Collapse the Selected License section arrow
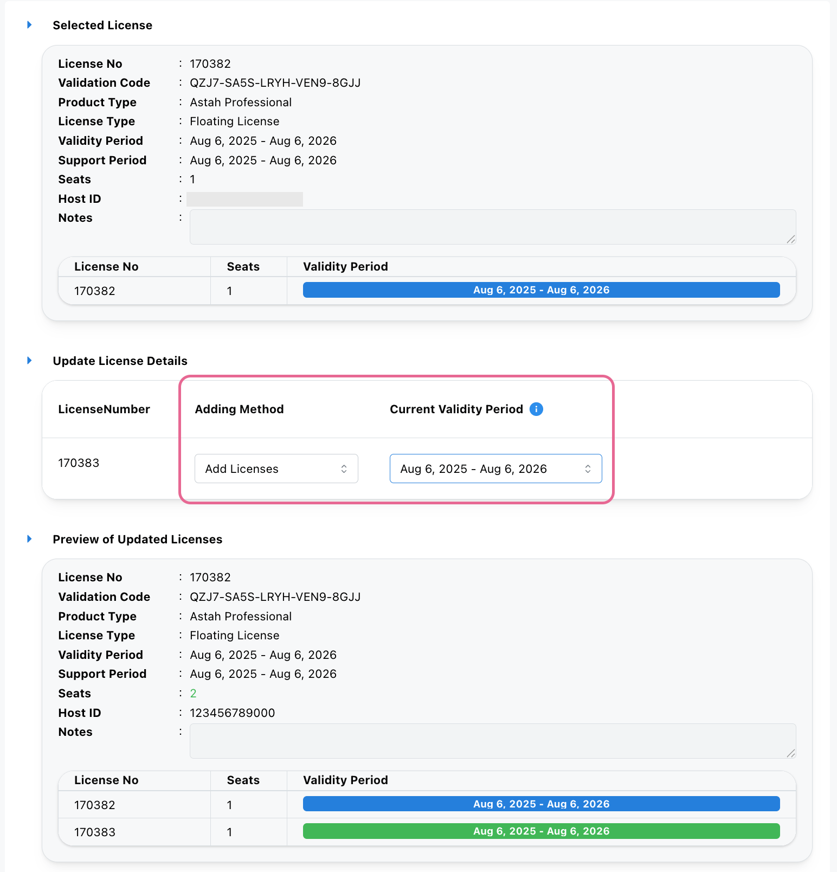The width and height of the screenshot is (837, 872). (29, 25)
